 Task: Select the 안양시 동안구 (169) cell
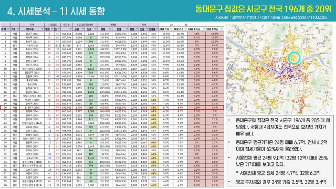[x=32, y=123]
